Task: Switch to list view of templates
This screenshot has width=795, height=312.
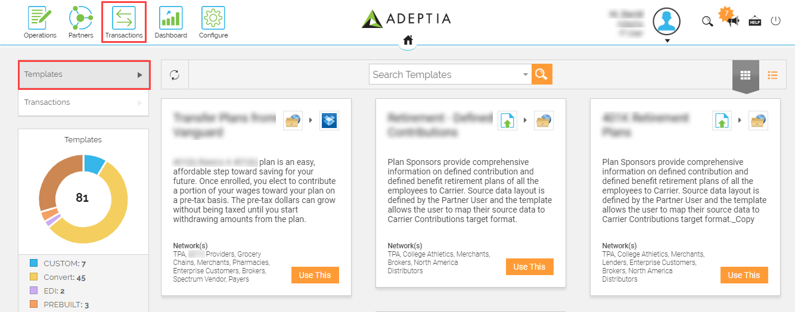Action: (773, 75)
